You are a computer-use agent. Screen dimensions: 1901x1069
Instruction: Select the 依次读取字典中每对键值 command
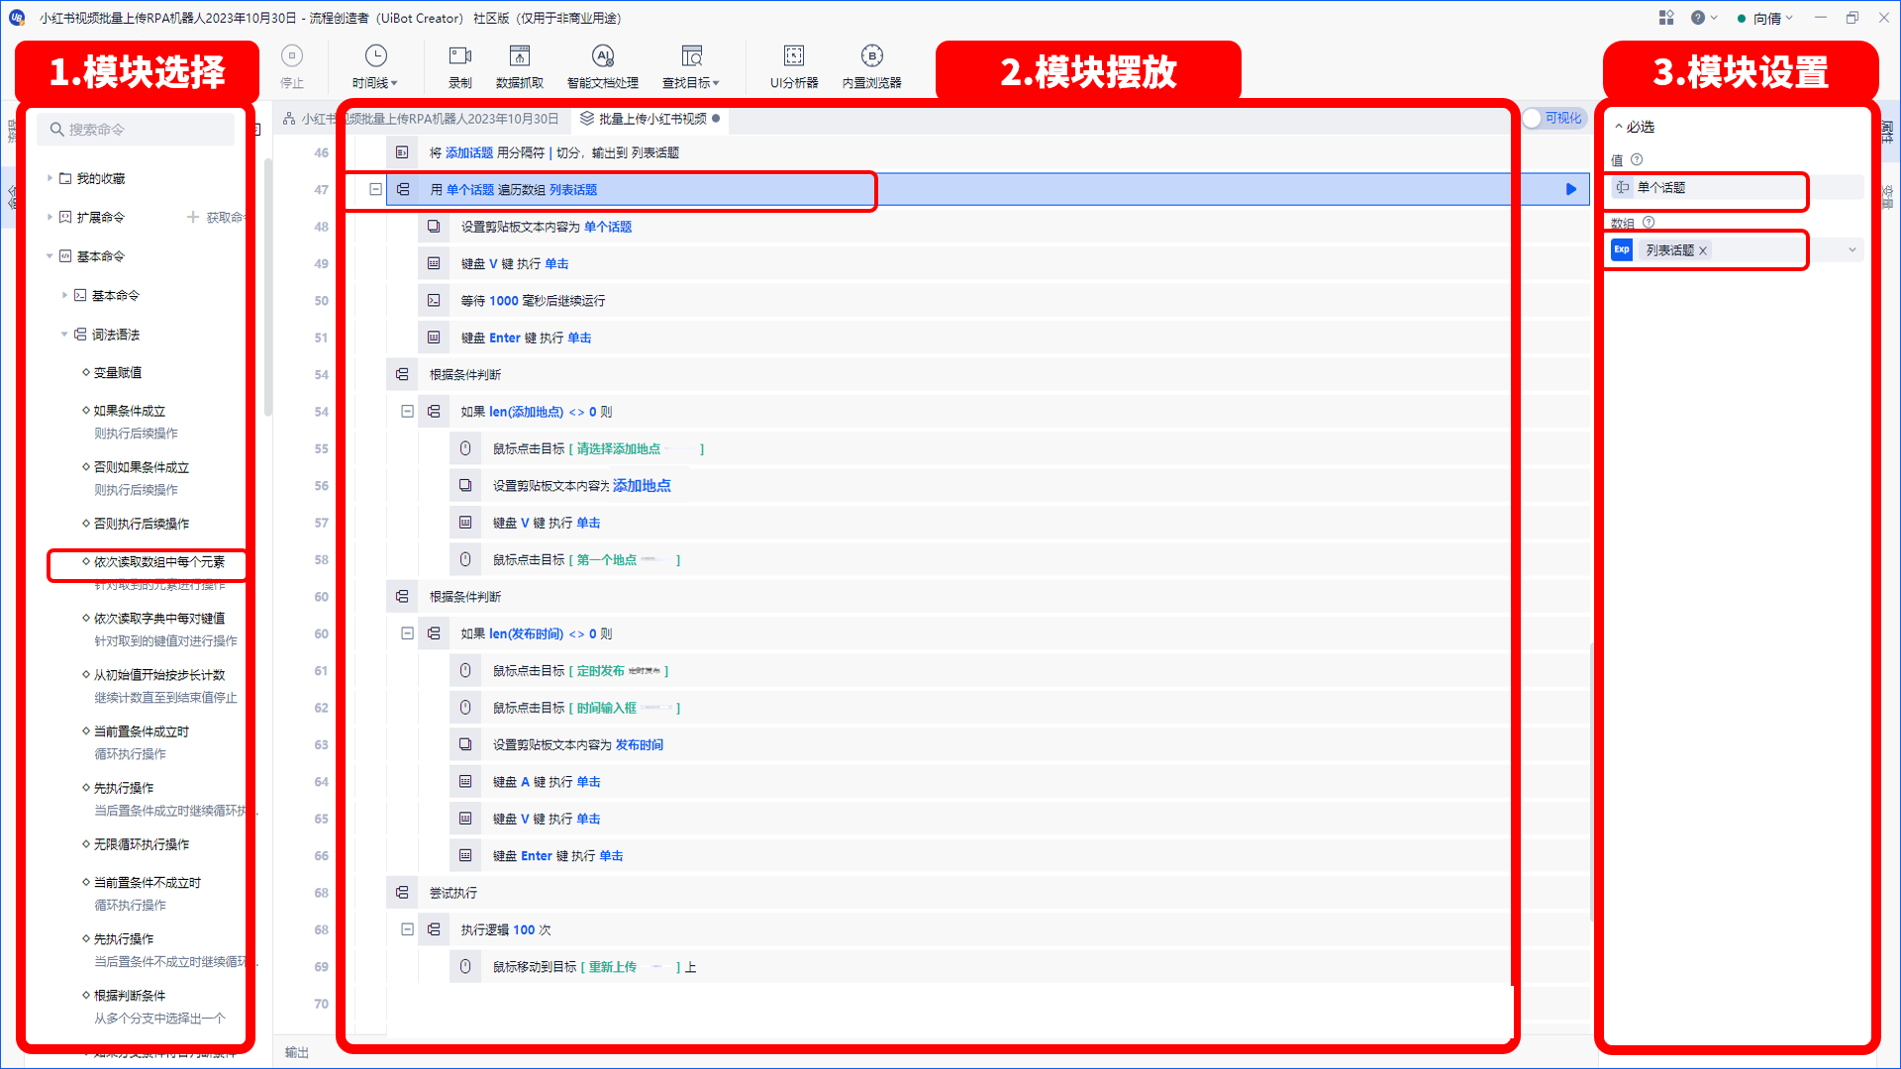(x=159, y=619)
